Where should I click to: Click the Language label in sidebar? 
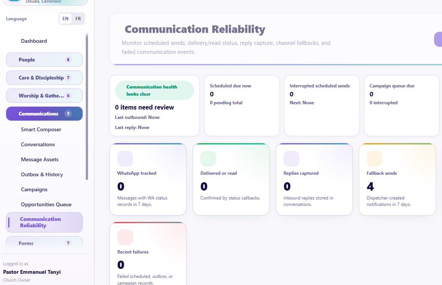tap(16, 19)
